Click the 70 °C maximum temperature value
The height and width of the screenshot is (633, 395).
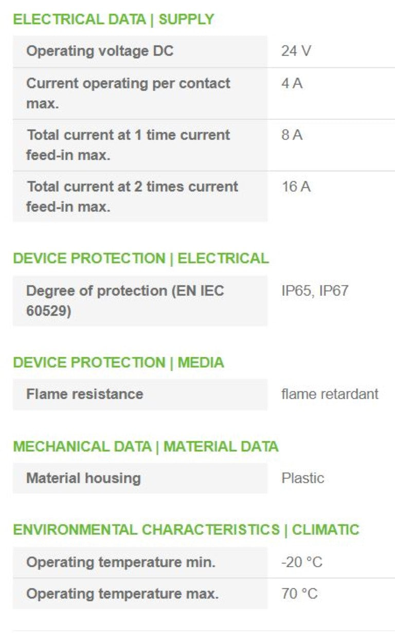[299, 594]
